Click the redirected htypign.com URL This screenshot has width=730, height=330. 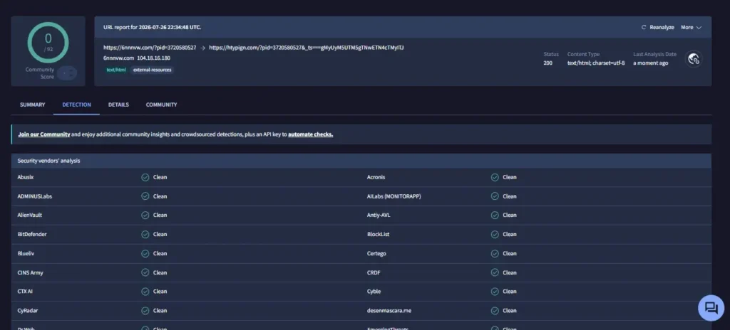[x=307, y=48]
